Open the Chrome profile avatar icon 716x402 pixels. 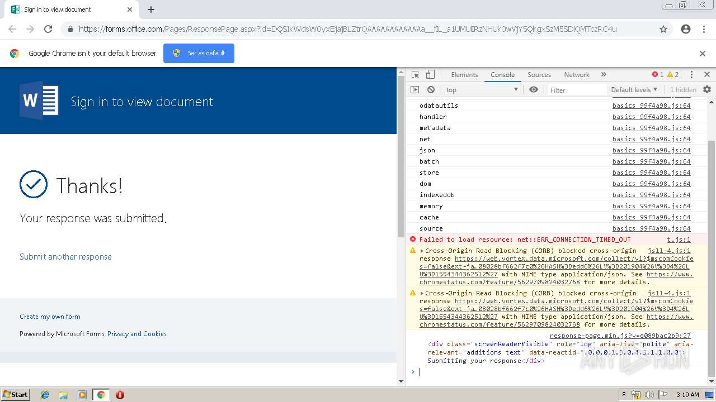[686, 29]
